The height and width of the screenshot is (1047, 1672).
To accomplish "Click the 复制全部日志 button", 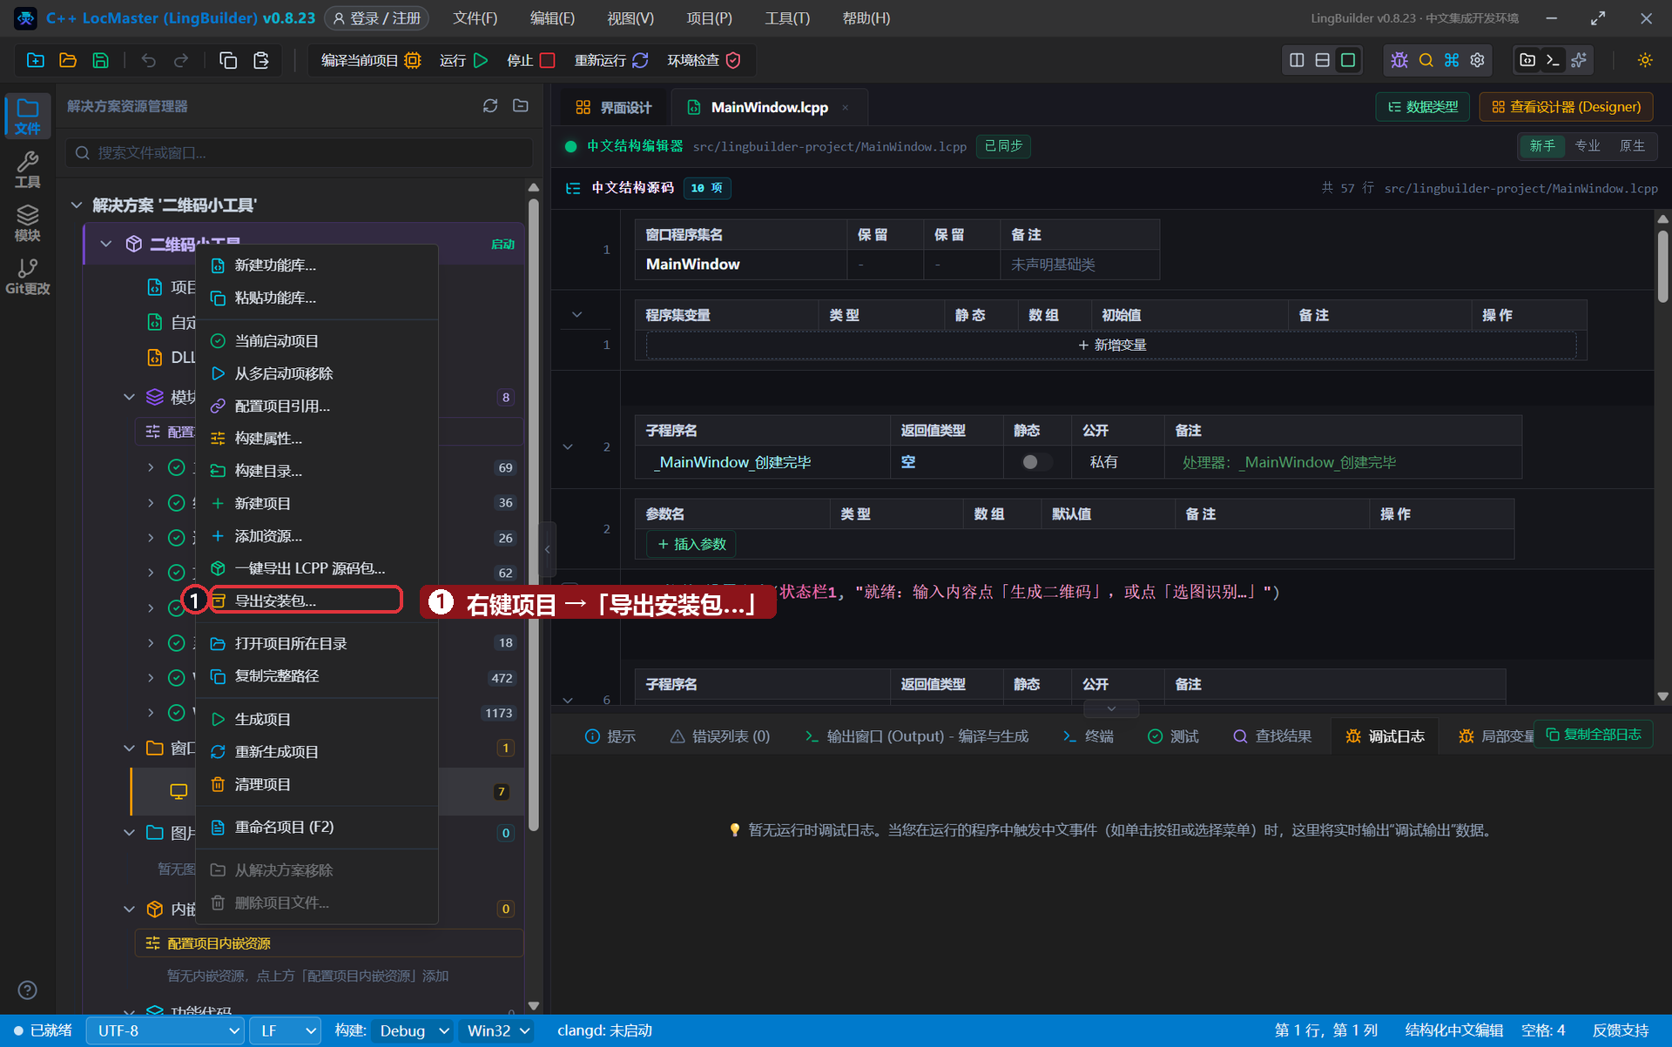I will [1594, 735].
